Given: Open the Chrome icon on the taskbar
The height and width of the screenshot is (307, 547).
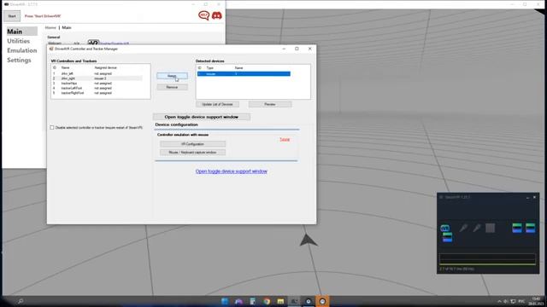Looking at the screenshot, I should pyautogui.click(x=267, y=301).
